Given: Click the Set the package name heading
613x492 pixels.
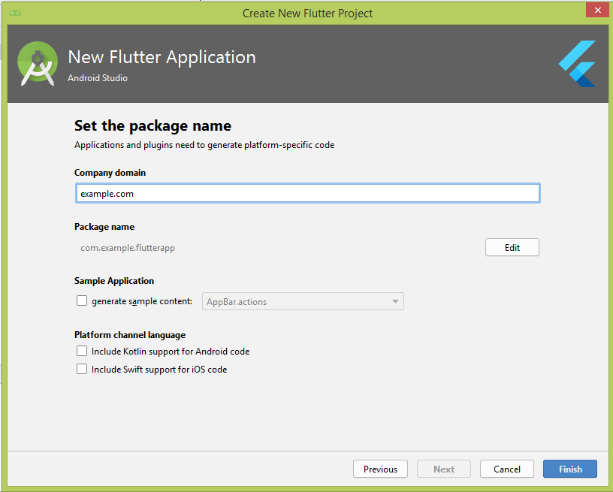Looking at the screenshot, I should pyautogui.click(x=152, y=126).
